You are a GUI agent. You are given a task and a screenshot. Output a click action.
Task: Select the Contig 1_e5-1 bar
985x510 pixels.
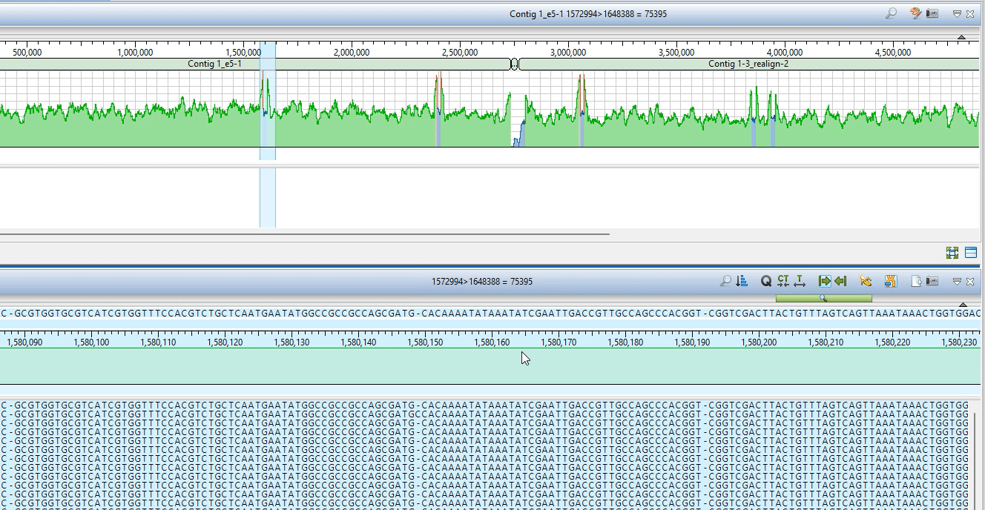(254, 64)
